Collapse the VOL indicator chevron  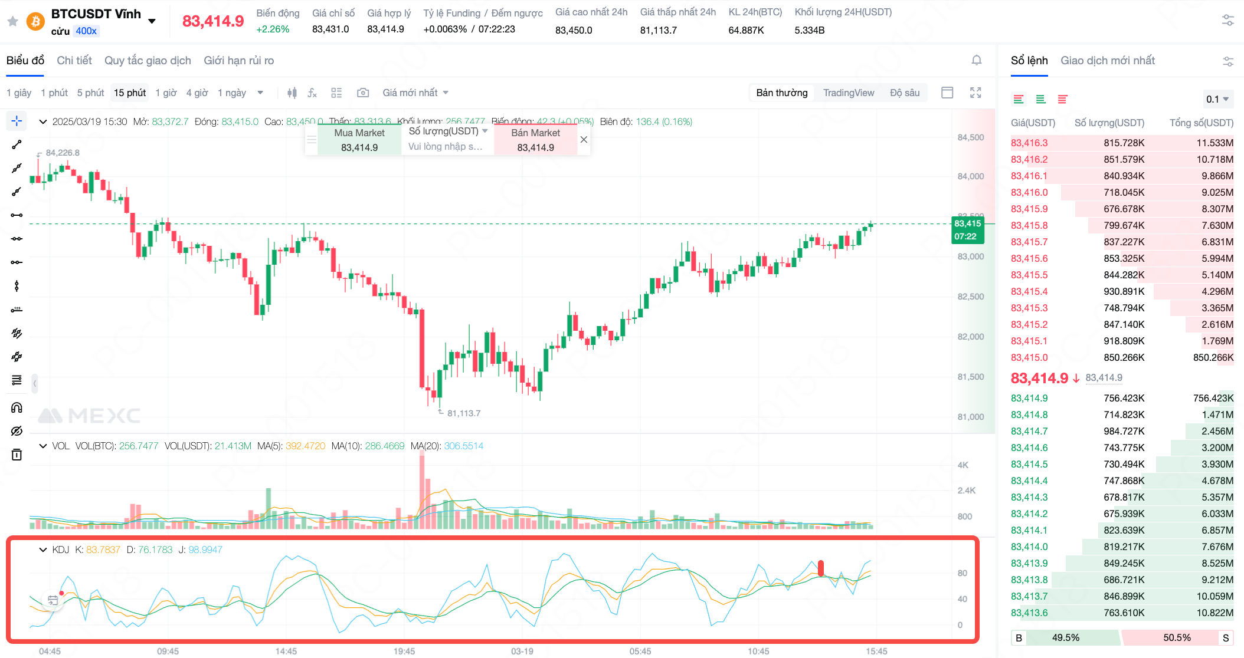42,446
